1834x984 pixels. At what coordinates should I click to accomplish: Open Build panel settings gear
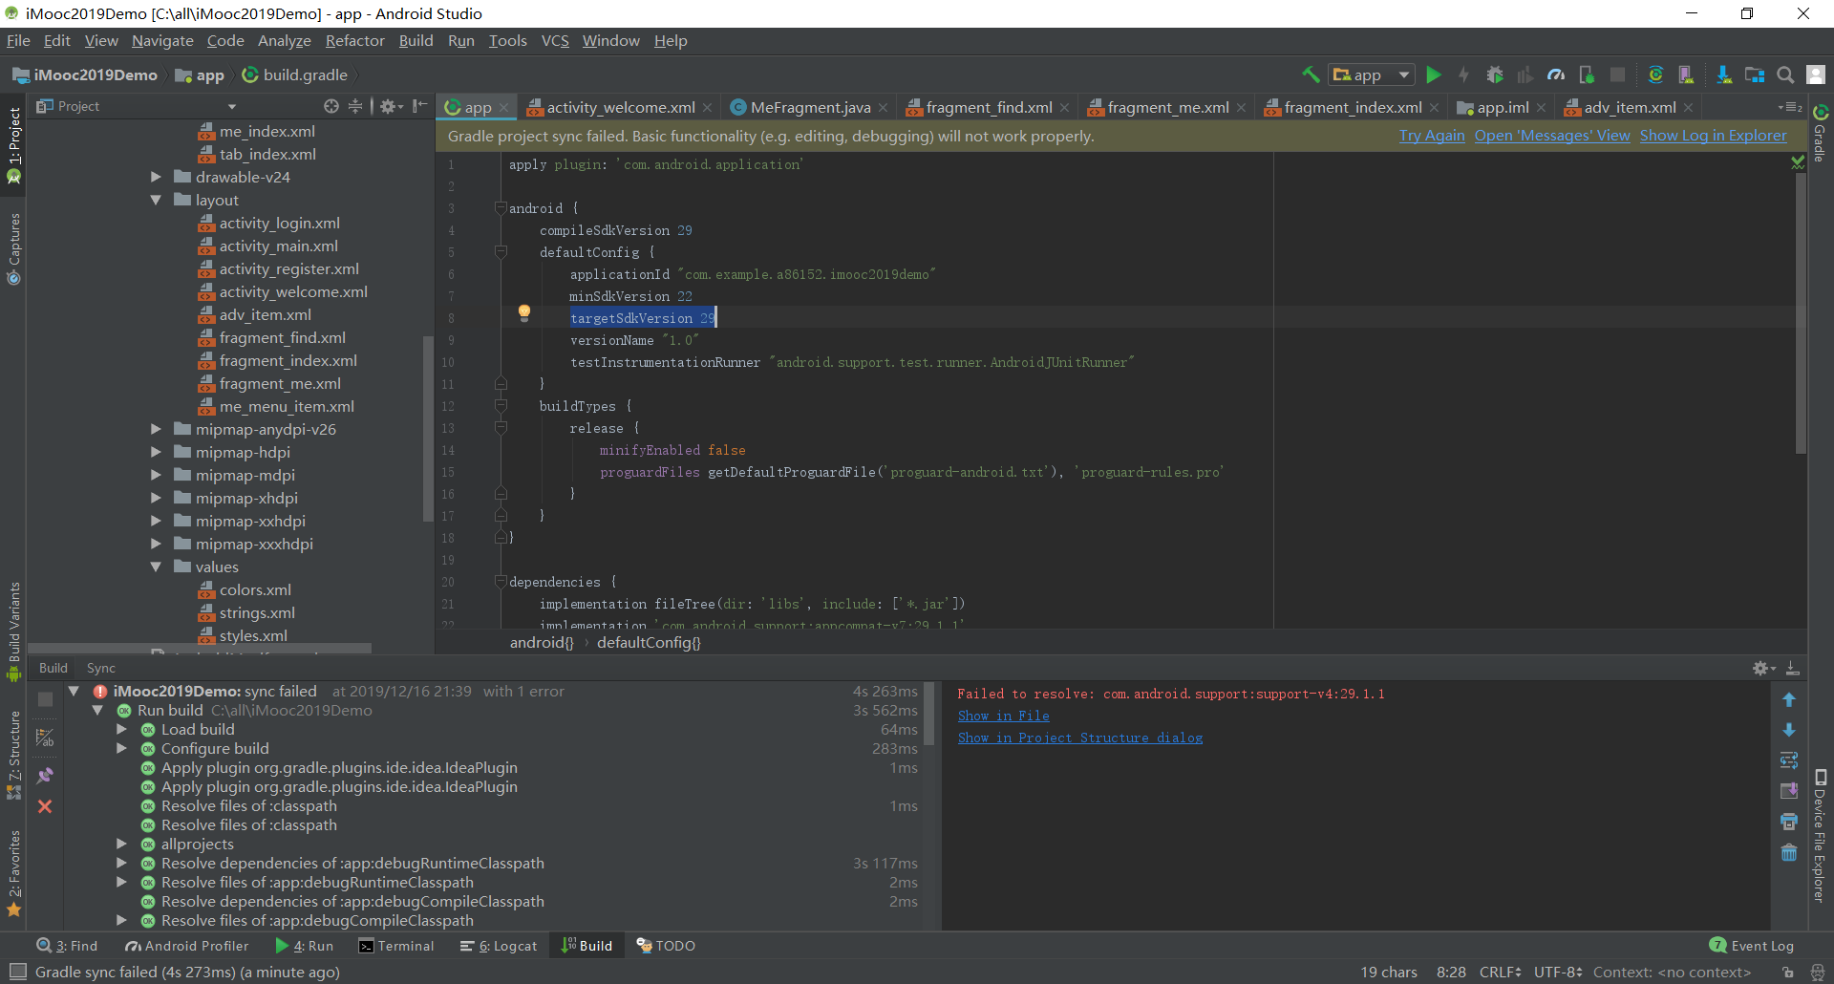coord(1763,668)
